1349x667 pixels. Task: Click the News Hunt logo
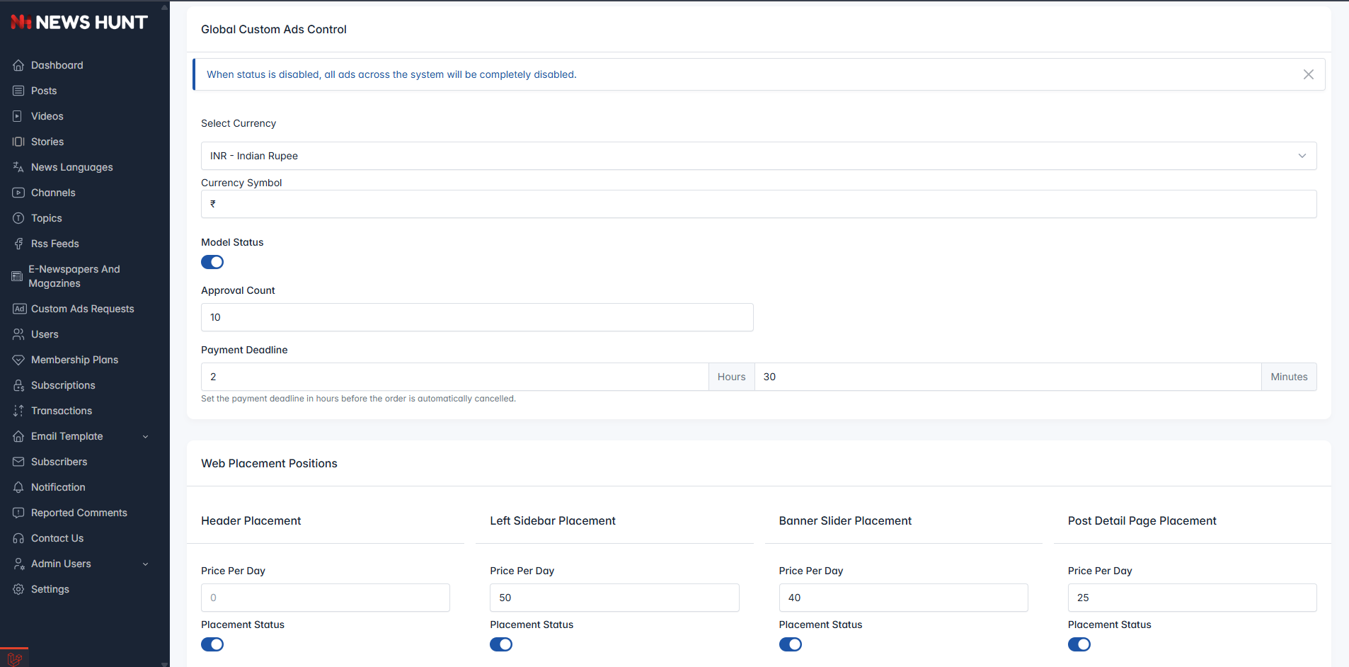click(x=79, y=23)
